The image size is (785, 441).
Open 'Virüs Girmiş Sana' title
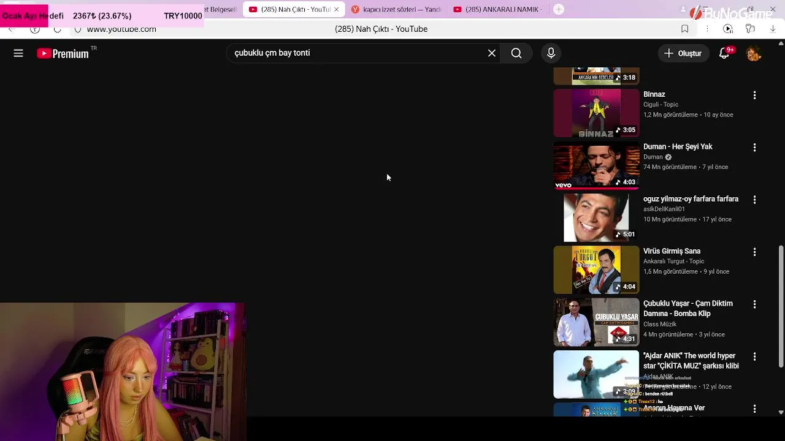click(672, 251)
